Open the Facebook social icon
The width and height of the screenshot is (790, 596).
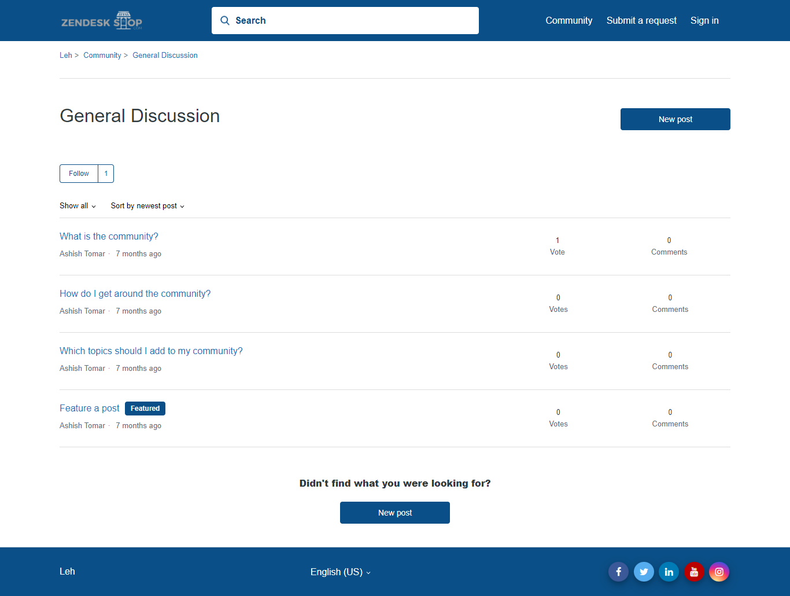(x=618, y=572)
